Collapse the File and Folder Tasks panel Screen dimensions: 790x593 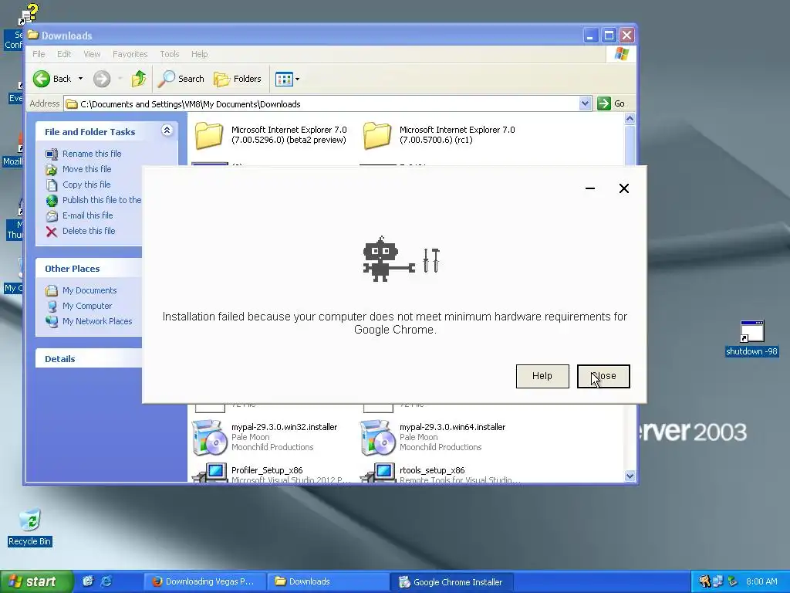point(167,130)
